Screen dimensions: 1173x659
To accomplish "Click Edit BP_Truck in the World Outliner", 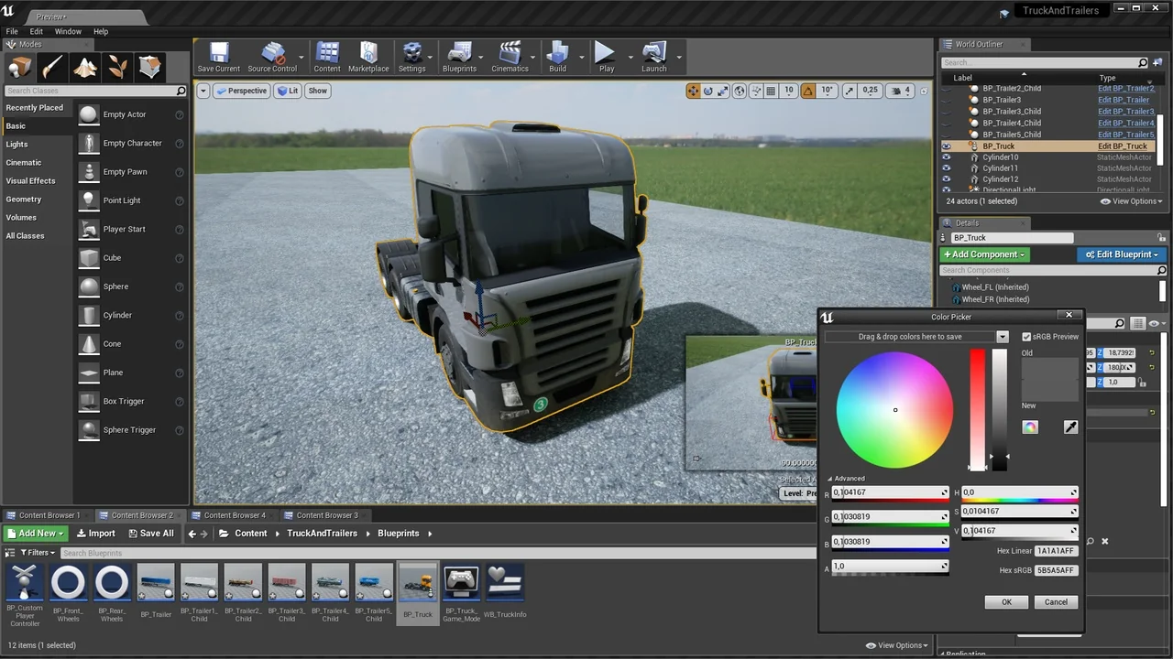I will [x=1123, y=146].
